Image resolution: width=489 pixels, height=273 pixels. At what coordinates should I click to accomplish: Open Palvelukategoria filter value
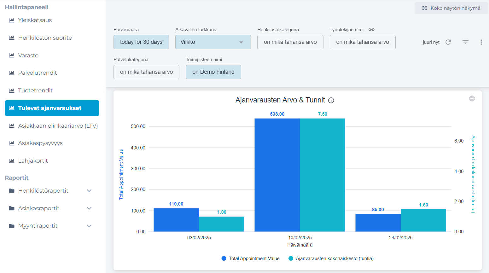[146, 72]
